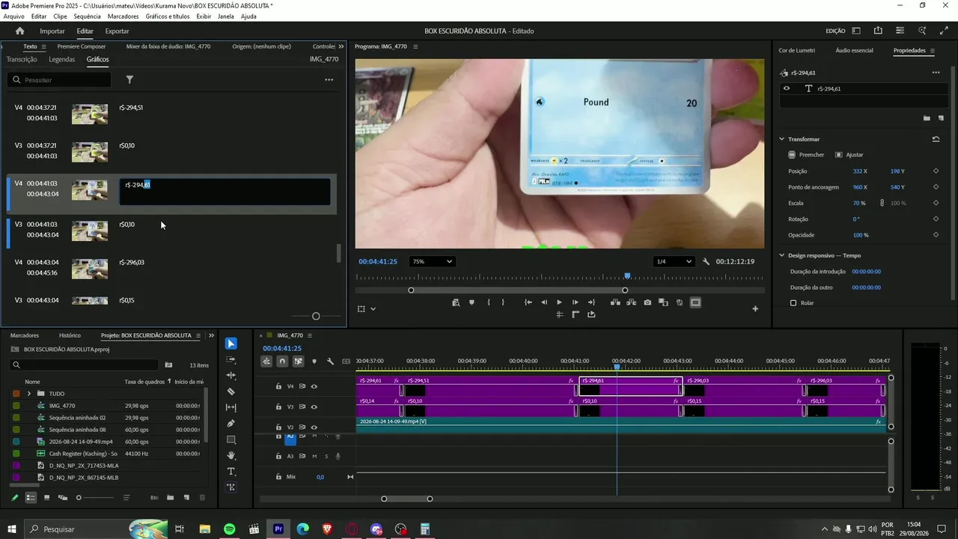Open the filter icon in Graphics panel
The image size is (958, 539).
pos(129,79)
